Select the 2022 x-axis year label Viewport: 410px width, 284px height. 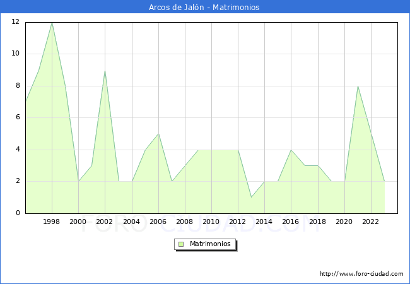(371, 222)
